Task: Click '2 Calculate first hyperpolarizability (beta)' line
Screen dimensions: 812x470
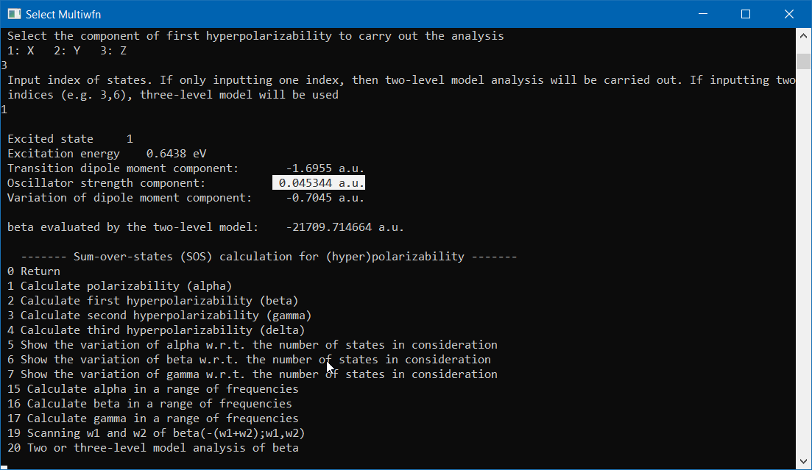Action: click(153, 301)
